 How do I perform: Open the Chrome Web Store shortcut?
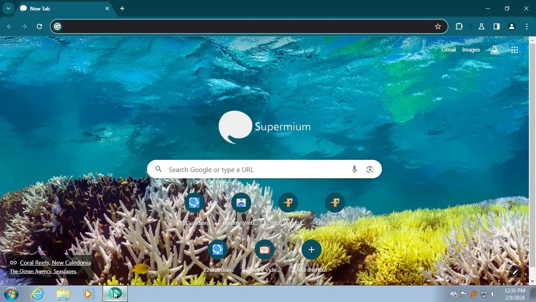tap(241, 208)
